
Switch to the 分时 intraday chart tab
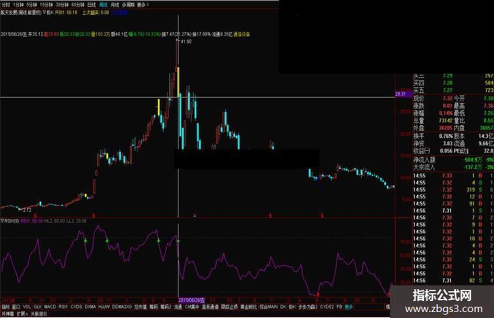pyautogui.click(x=6, y=5)
